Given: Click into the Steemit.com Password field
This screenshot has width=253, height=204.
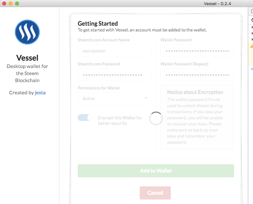Looking at the screenshot, I should [x=115, y=75].
